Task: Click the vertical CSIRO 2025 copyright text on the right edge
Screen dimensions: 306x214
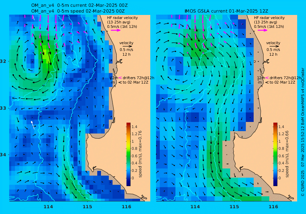Action: (303, 132)
